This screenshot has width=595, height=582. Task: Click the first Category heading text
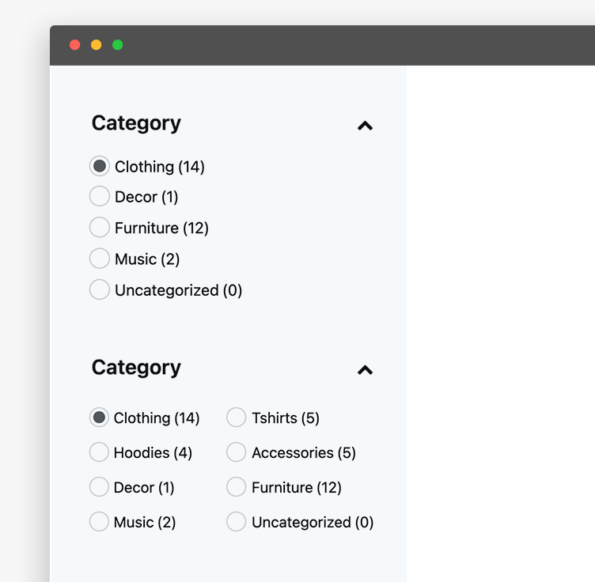point(136,123)
